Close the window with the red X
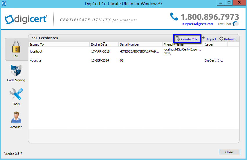 pyautogui.click(x=239, y=3)
